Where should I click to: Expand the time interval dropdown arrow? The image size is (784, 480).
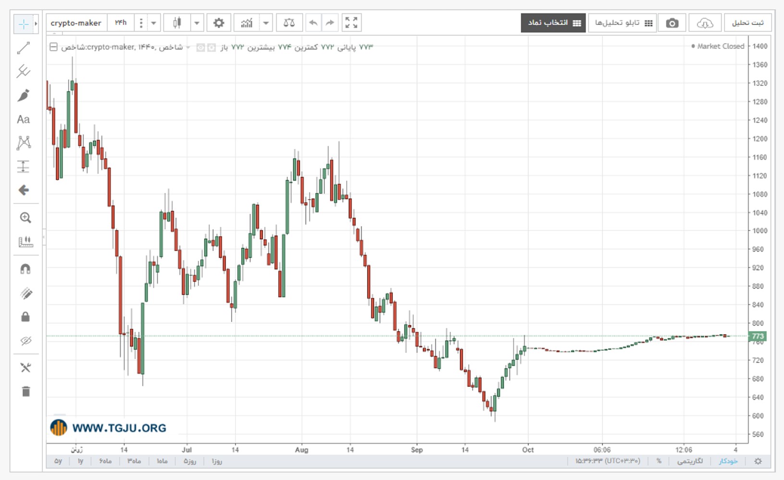tap(154, 23)
